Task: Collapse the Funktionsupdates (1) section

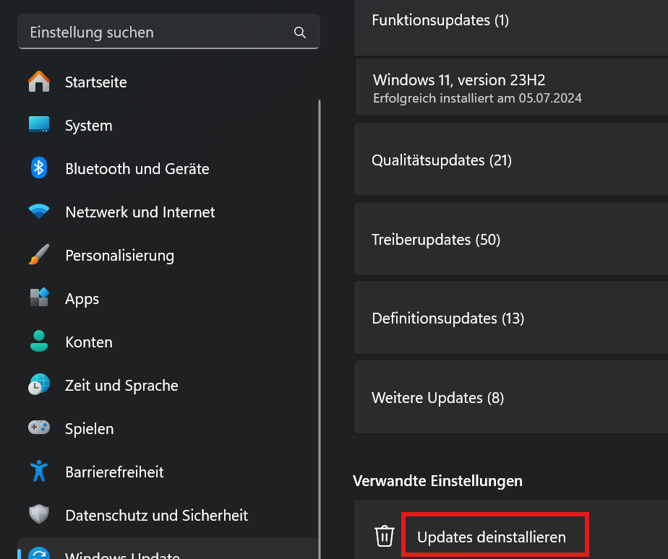Action: (511, 27)
